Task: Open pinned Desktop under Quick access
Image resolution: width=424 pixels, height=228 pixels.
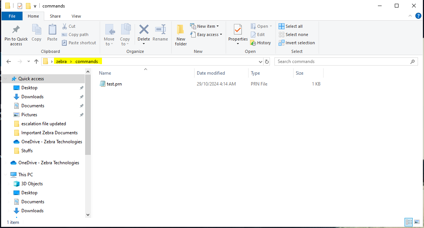Action: click(30, 88)
